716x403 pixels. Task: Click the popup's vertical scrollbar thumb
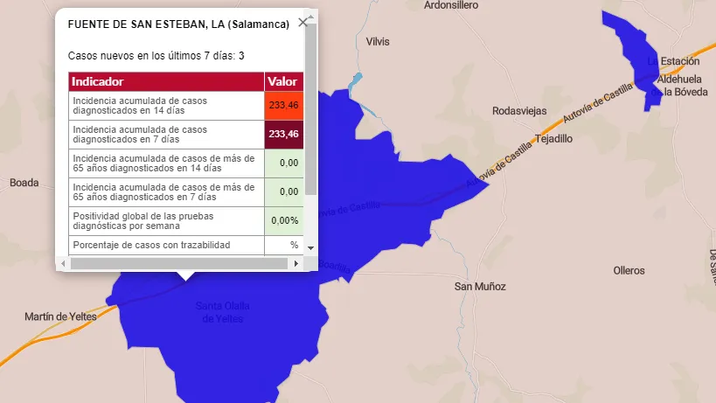pos(310,114)
